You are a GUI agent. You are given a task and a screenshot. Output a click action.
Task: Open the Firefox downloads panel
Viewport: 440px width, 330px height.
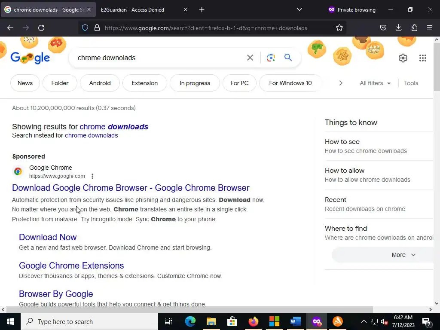tap(398, 28)
